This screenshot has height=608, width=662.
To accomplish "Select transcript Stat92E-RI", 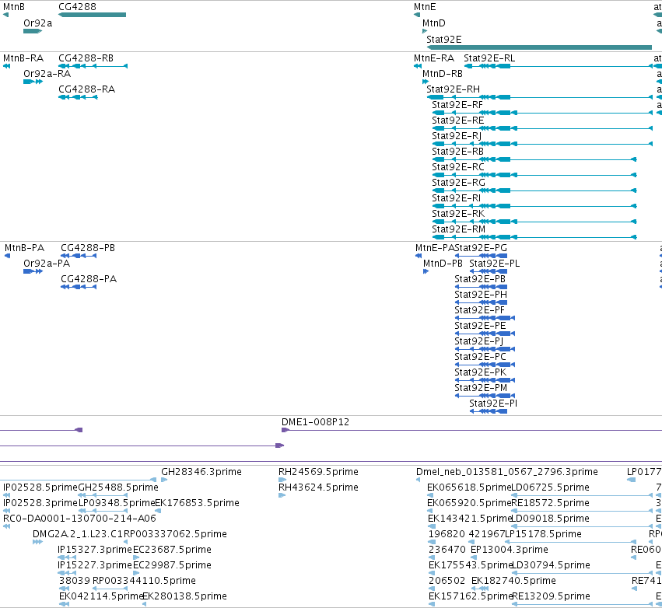I will pyautogui.click(x=457, y=199).
